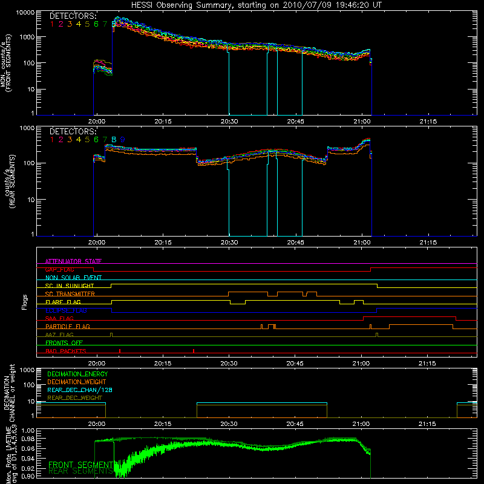Image resolution: width=484 pixels, height=484 pixels.
Task: Click the "1.00" tick on livetime axis
Action: pyautogui.click(x=27, y=431)
